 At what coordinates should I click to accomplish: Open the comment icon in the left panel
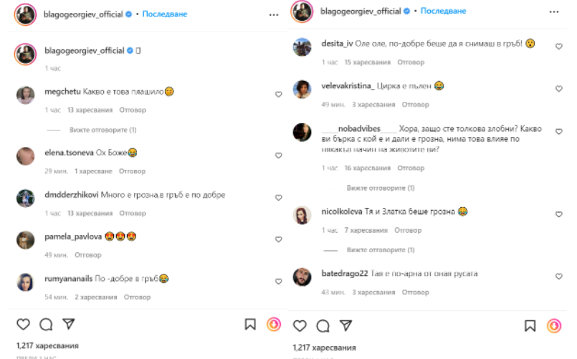(x=46, y=325)
